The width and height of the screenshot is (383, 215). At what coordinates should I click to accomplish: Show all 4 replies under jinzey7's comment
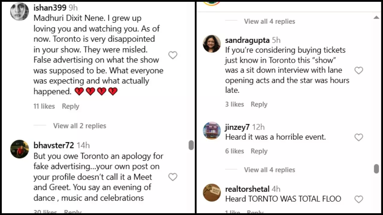(269, 170)
